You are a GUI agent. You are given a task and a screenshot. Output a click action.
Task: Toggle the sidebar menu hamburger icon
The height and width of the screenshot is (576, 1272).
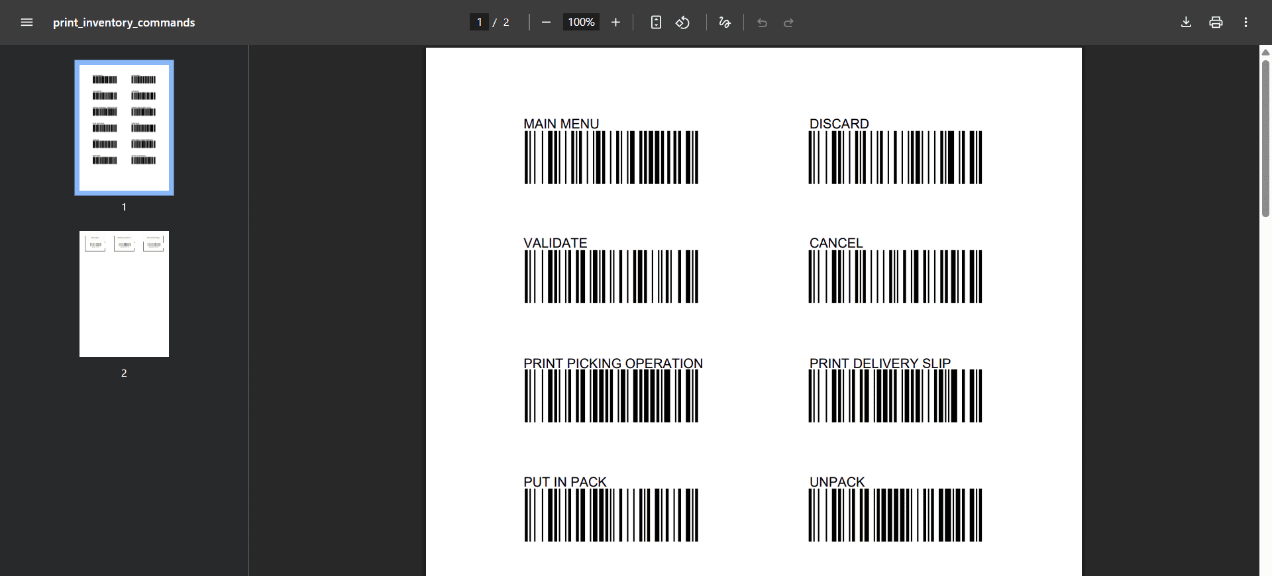[x=26, y=23]
